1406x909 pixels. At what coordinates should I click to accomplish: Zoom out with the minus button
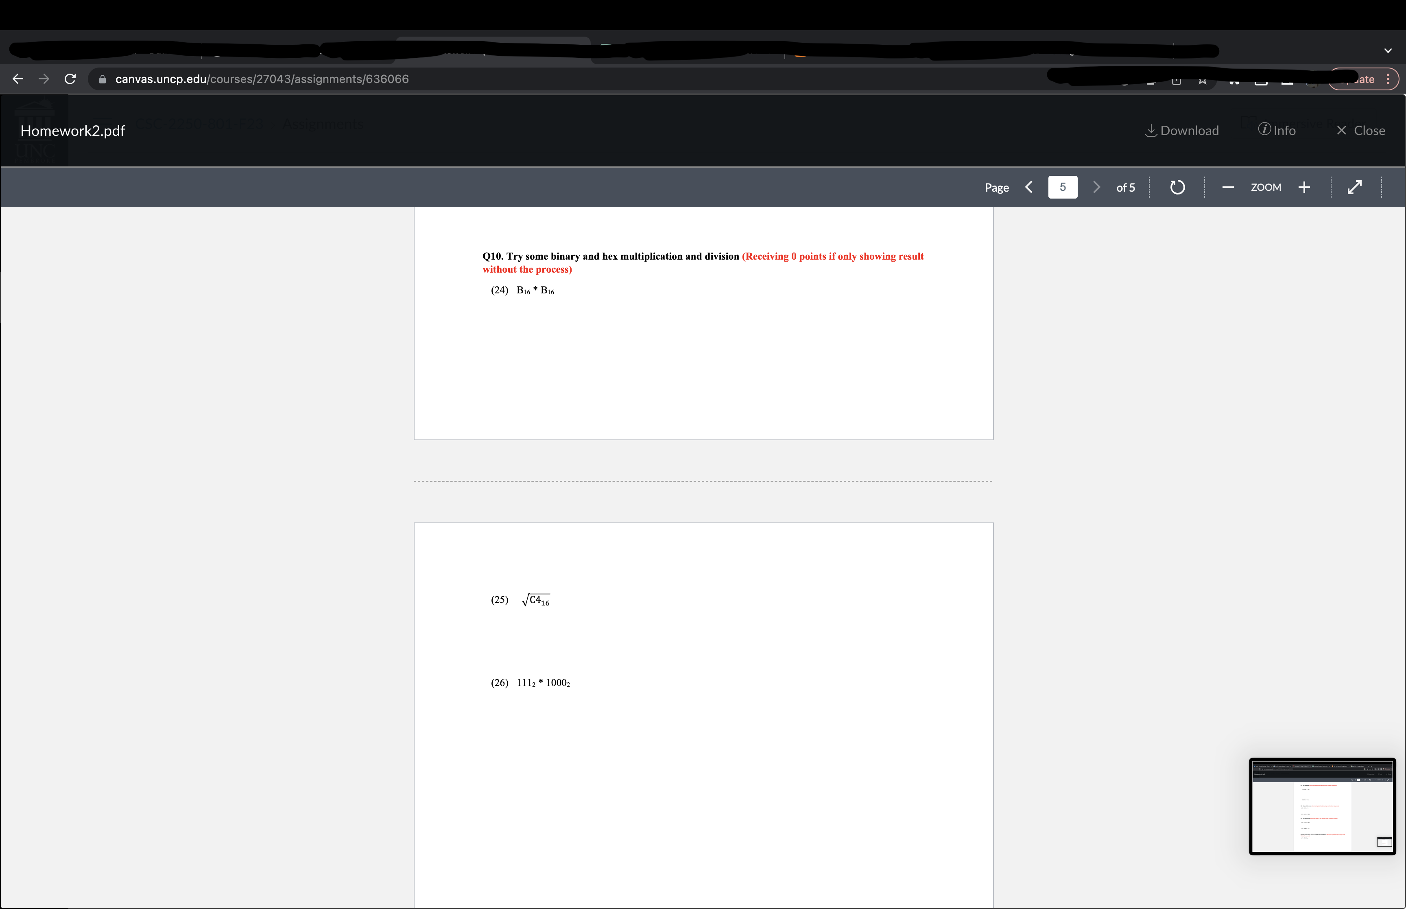coord(1228,187)
